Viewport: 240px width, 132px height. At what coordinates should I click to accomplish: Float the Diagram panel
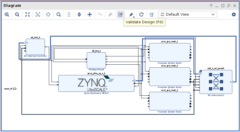click(229, 6)
